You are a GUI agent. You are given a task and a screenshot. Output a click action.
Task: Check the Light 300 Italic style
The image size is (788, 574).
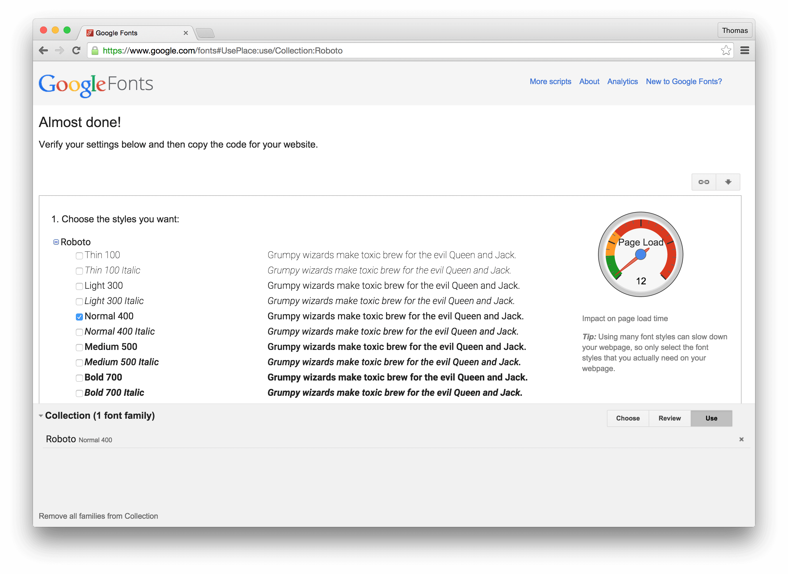[79, 302]
